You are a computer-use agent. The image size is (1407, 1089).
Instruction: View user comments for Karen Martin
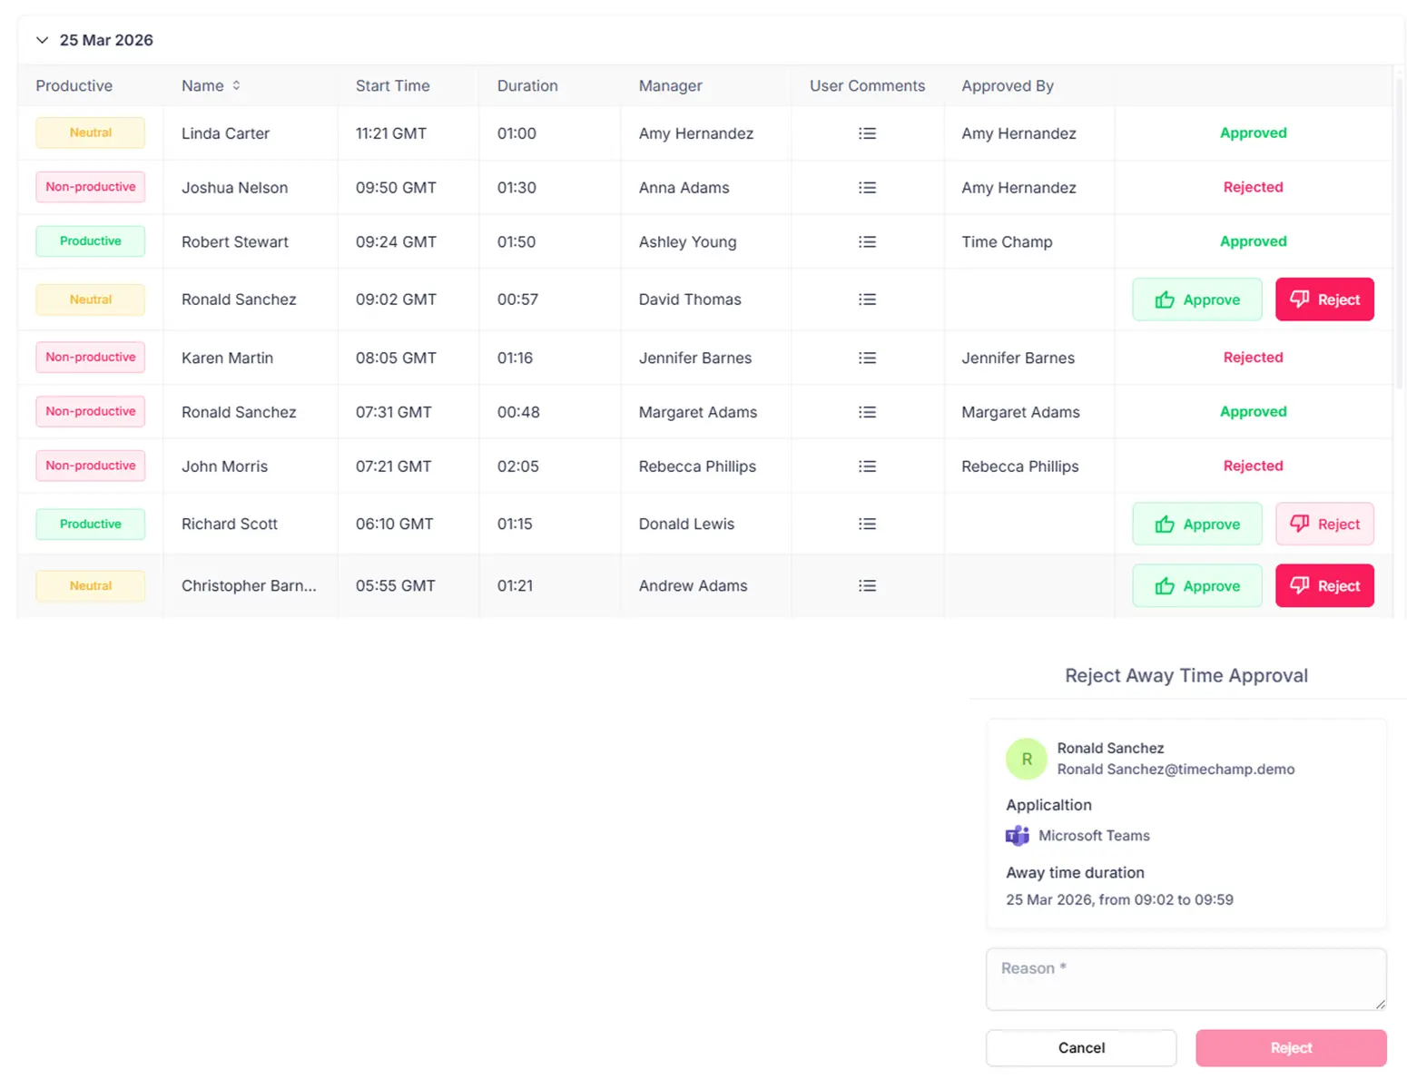[867, 357]
